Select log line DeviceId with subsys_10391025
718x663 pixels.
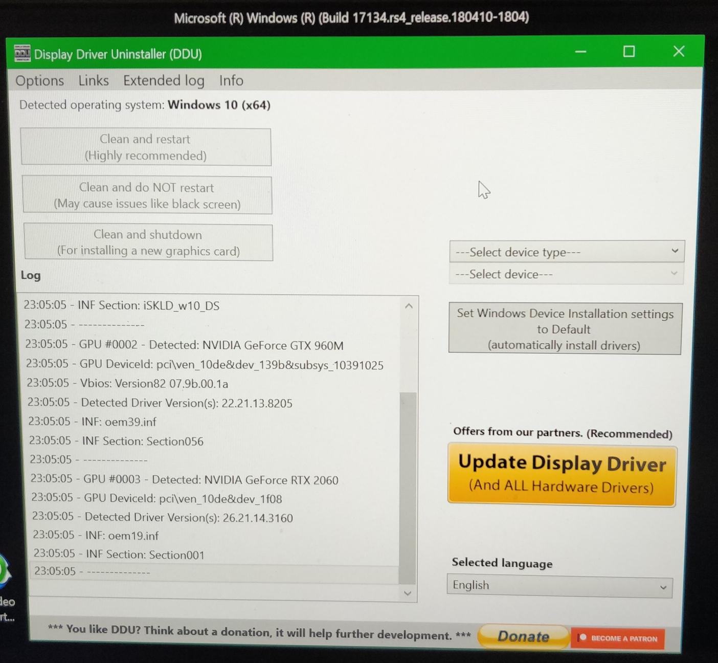(205, 364)
